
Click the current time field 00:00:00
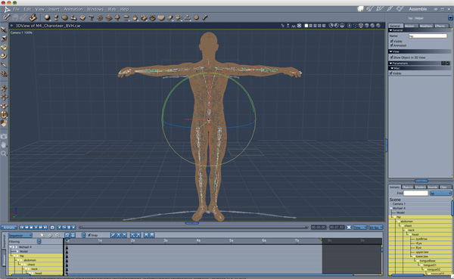(x=319, y=228)
